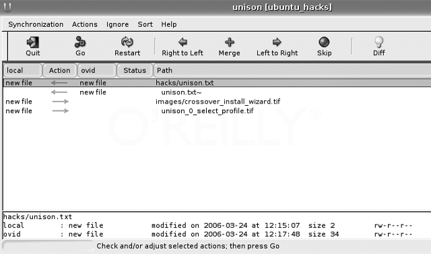Click the status message about pressing Go
431x254 pixels.
tap(188, 246)
